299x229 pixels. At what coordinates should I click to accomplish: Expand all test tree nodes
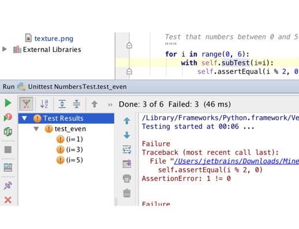(x=62, y=104)
